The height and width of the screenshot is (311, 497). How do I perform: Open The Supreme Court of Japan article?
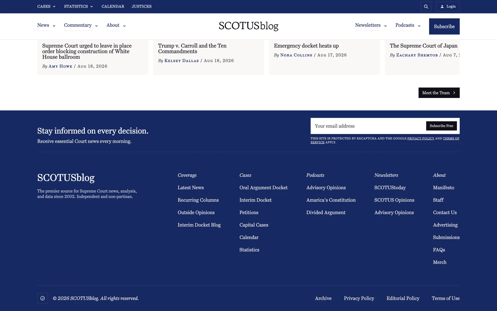[x=424, y=46]
